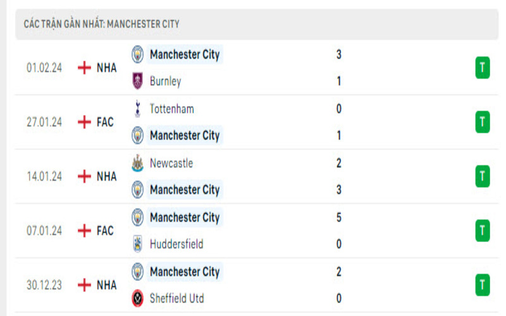The height and width of the screenshot is (316, 506).
Task: Click England flag icon for 30.12.23 match
Action: point(84,285)
